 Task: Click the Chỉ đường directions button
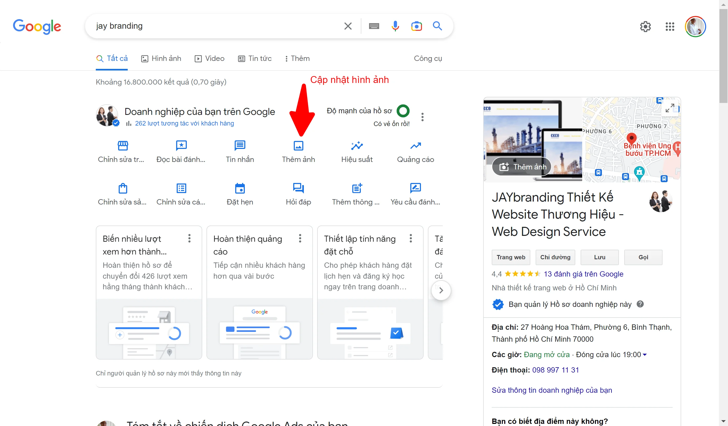click(x=555, y=257)
